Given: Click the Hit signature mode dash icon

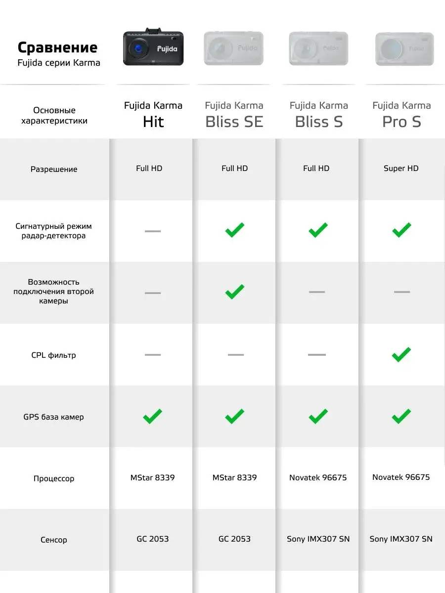Looking at the screenshot, I should pos(153,231).
